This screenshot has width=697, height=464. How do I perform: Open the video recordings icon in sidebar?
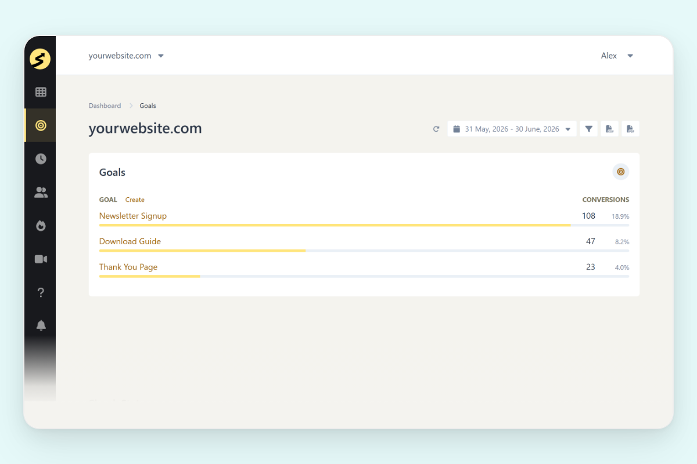click(x=41, y=259)
